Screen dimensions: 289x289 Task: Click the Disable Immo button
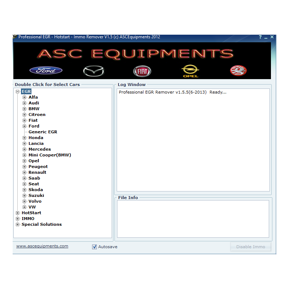[x=251, y=247]
